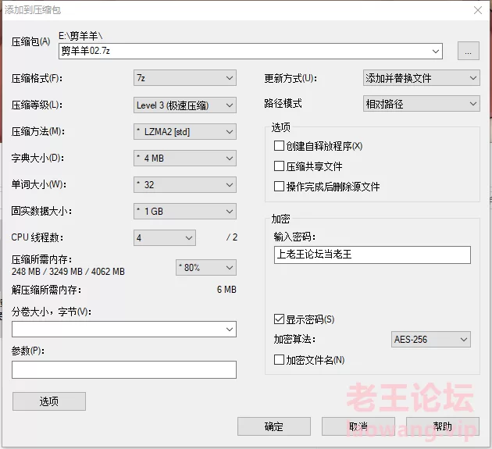Click the 6 MB decompression memory value
This screenshot has width=492, height=449.
[226, 289]
